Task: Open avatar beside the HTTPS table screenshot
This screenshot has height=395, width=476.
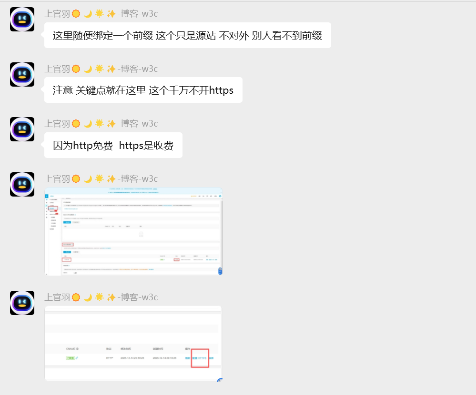Action: click(x=22, y=303)
